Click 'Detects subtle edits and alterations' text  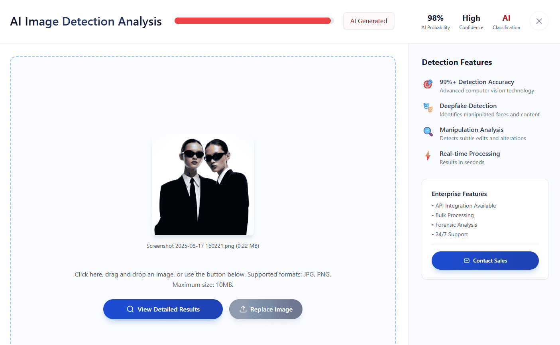coord(483,138)
